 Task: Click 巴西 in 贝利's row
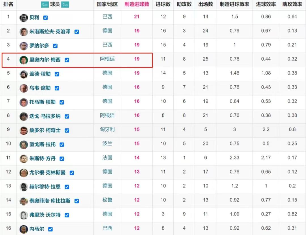(107, 17)
